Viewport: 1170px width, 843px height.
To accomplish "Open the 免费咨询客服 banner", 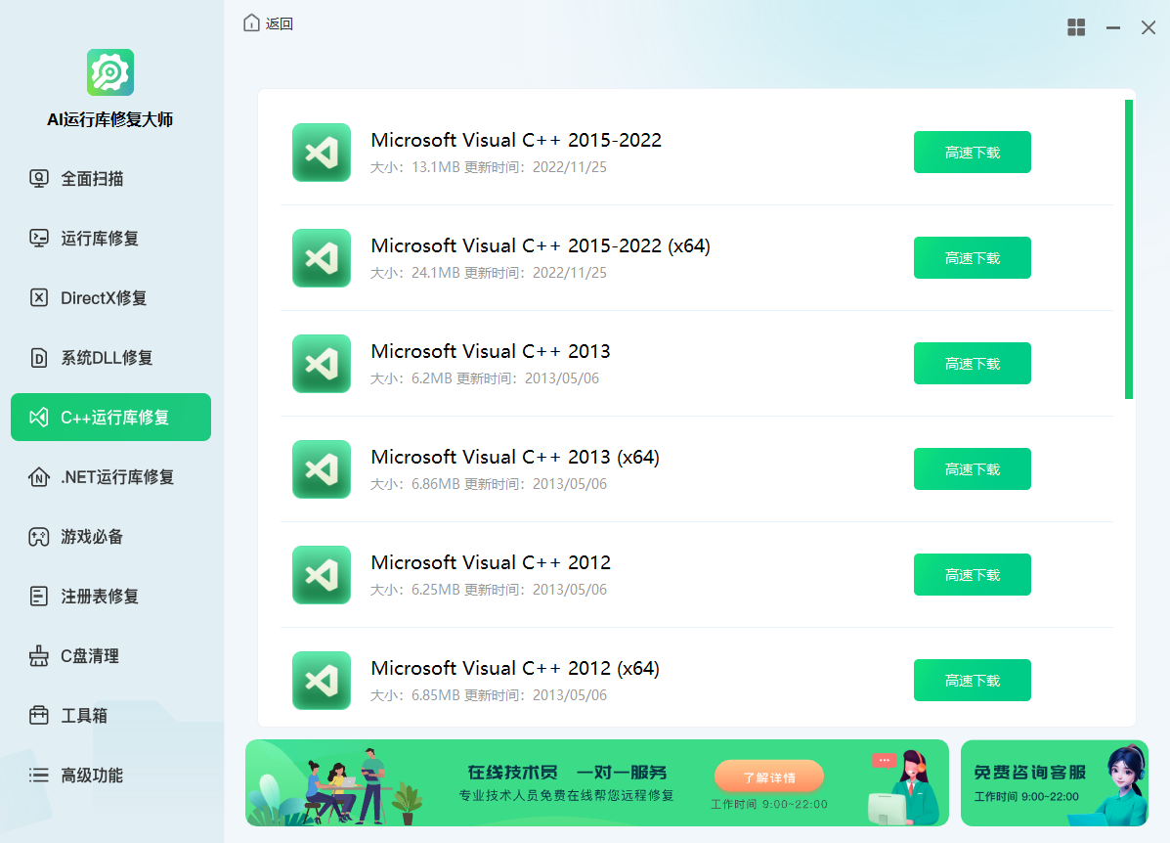I will point(1054,782).
